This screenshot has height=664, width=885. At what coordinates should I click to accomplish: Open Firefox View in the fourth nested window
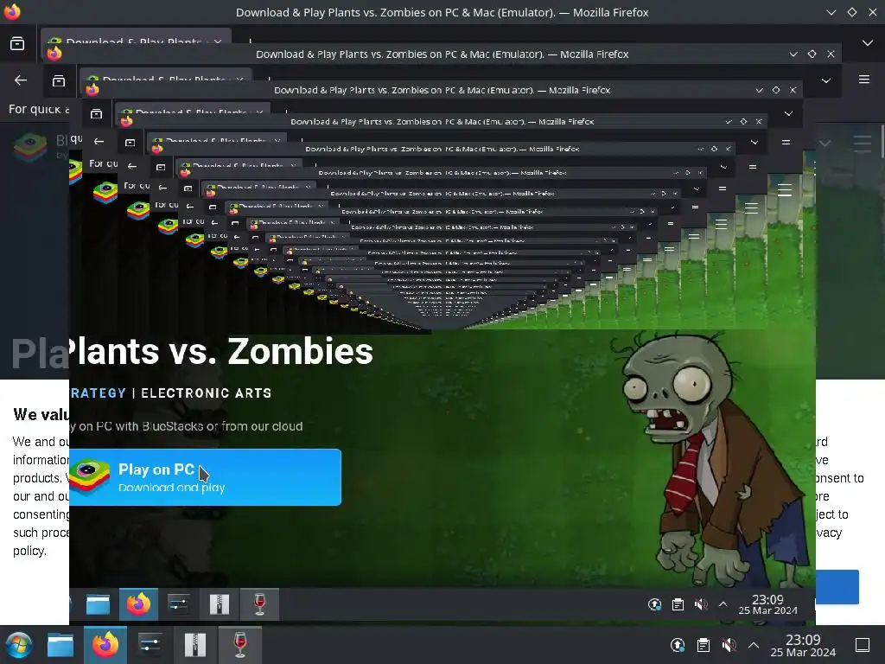[130, 143]
